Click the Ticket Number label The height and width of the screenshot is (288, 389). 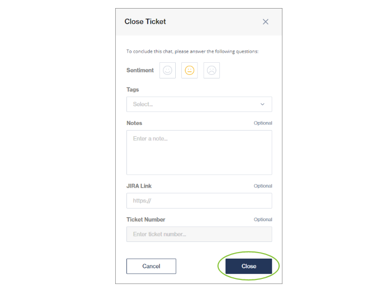tap(146, 220)
